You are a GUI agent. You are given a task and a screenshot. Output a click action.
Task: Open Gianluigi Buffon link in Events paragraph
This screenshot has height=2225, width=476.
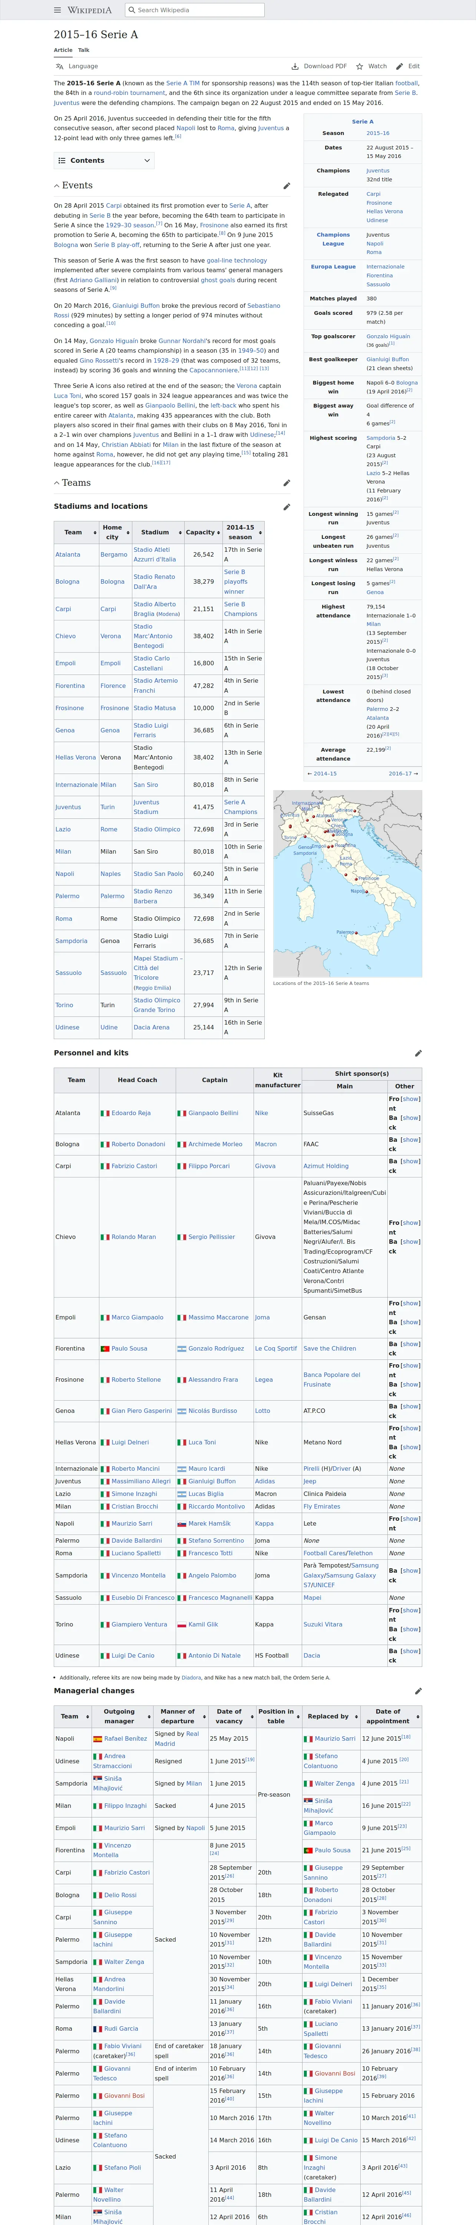[136, 306]
